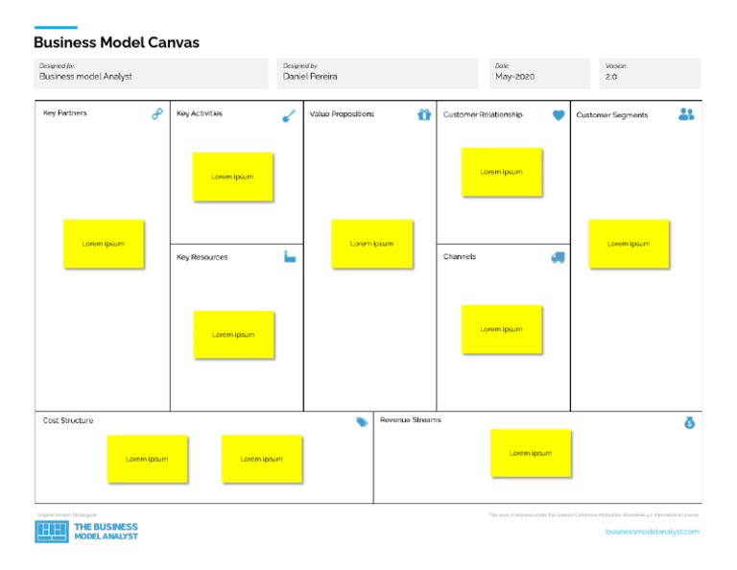Click the Revenue Streams money bag icon
The width and height of the screenshot is (737, 570).
[688, 421]
